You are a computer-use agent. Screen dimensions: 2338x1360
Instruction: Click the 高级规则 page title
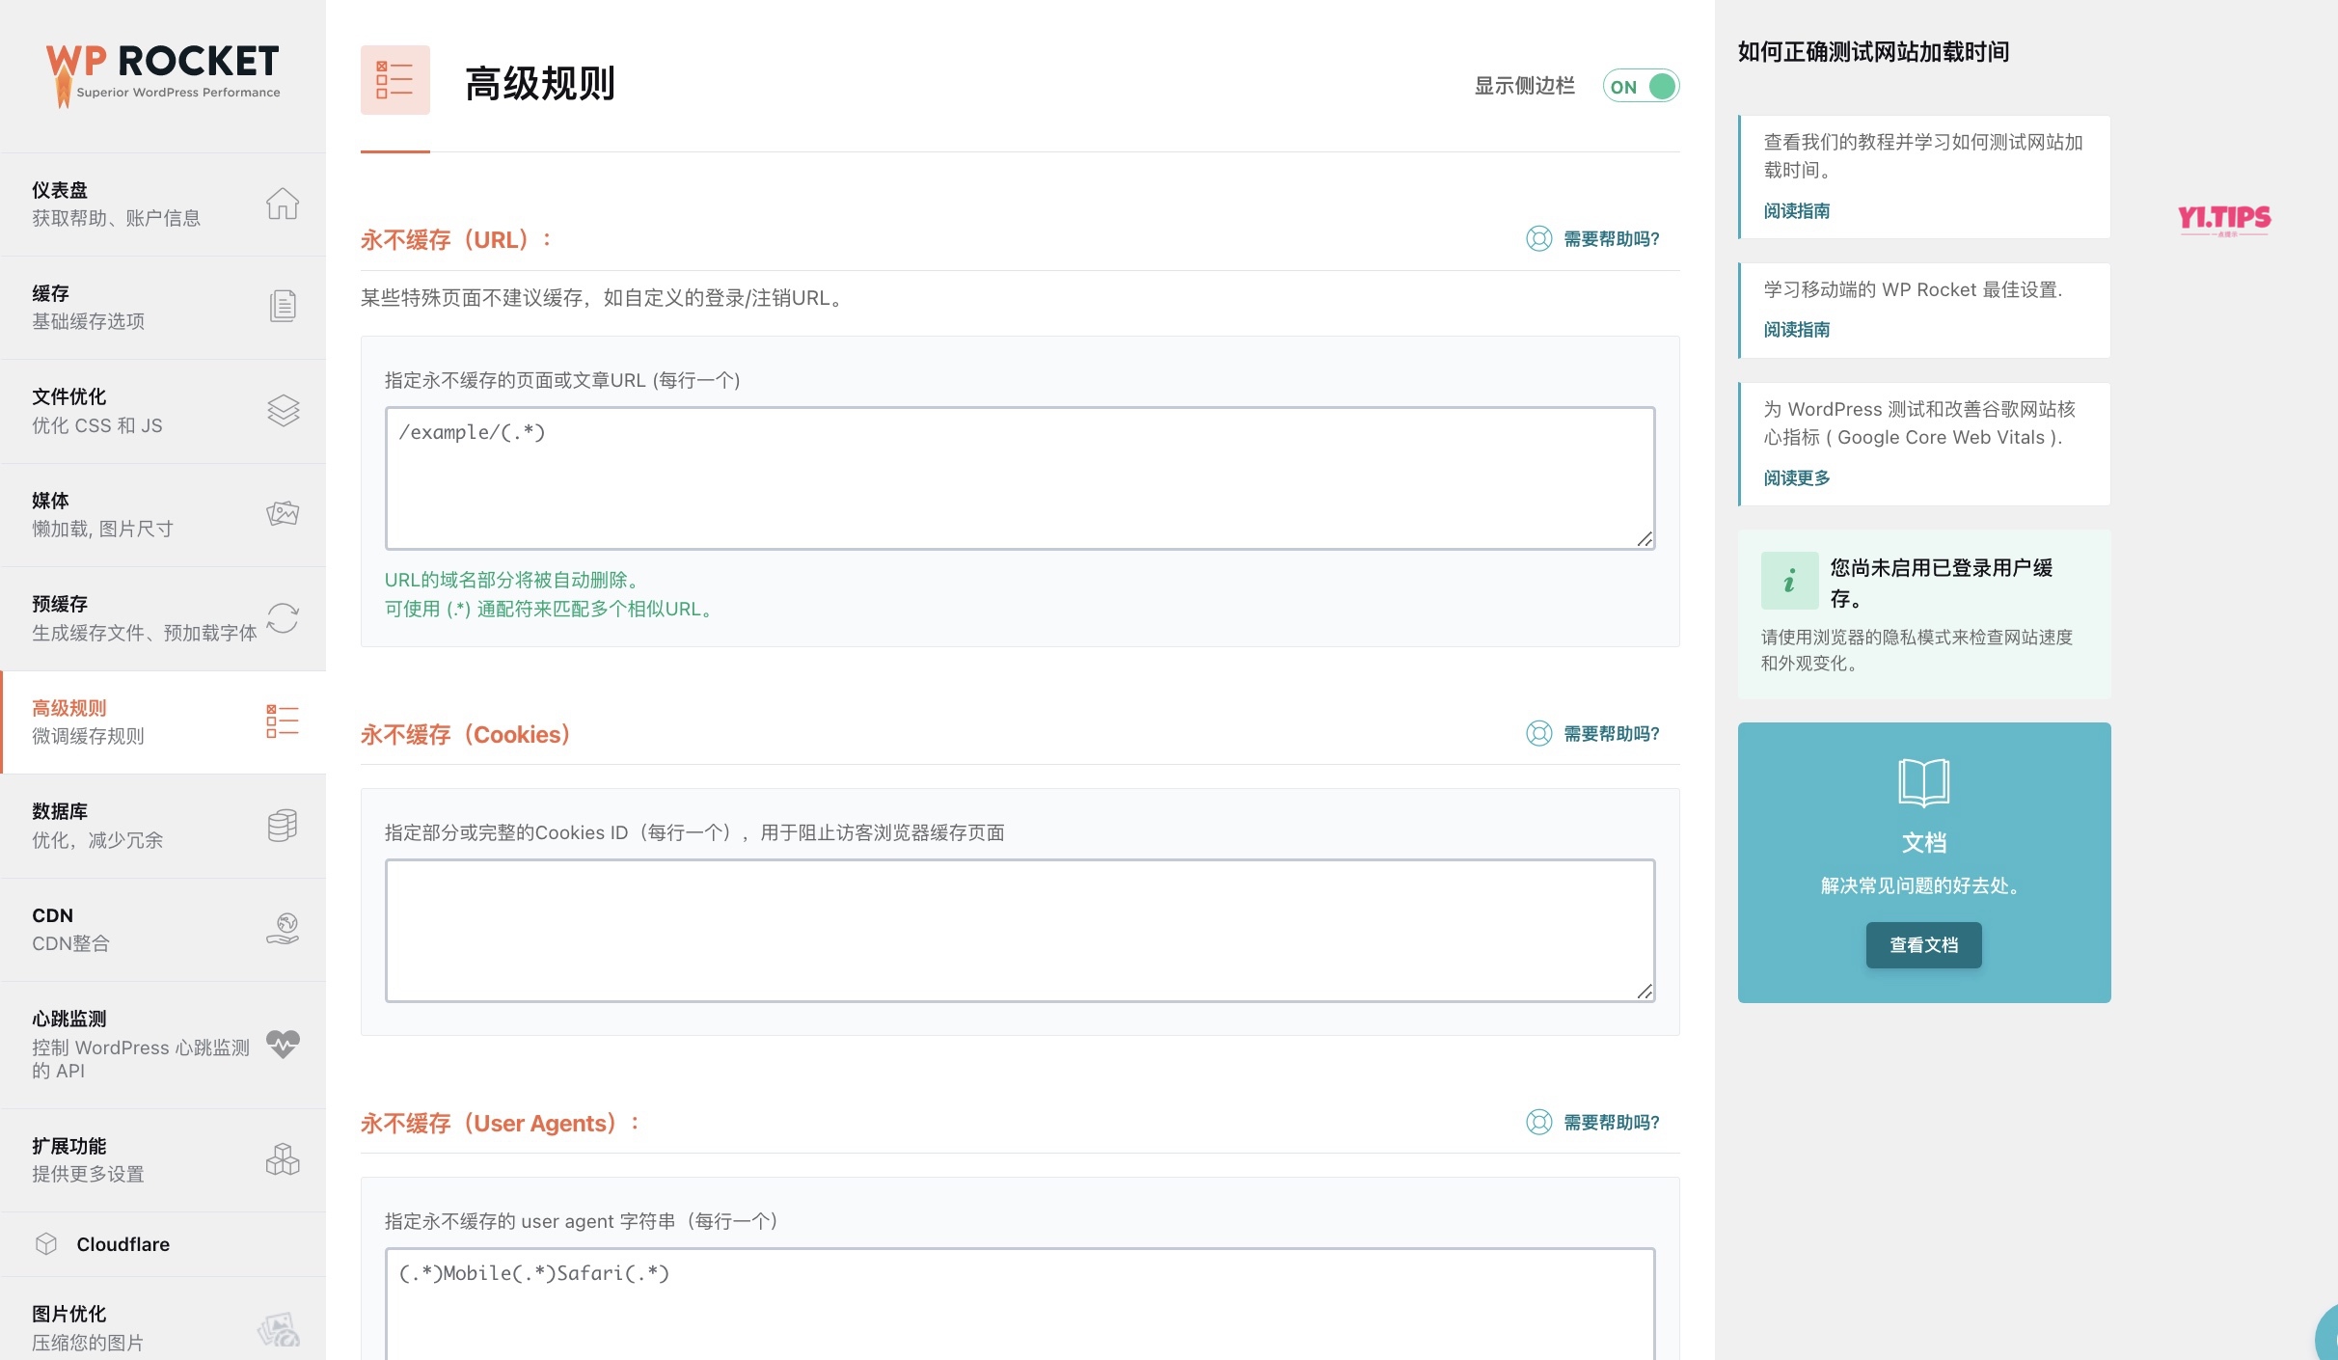click(x=540, y=84)
